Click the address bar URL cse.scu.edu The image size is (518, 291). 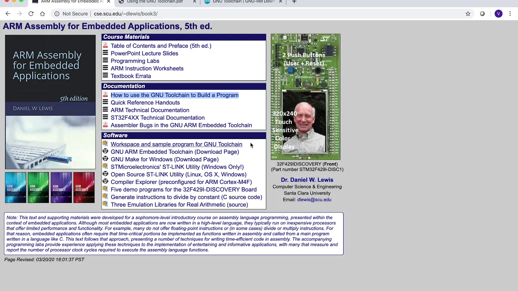(125, 14)
